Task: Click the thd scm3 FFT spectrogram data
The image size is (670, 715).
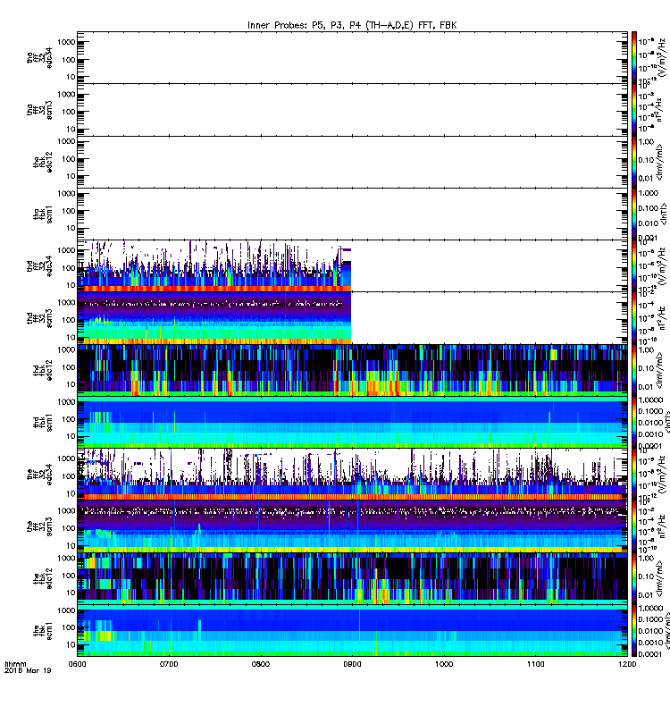Action: [x=214, y=318]
